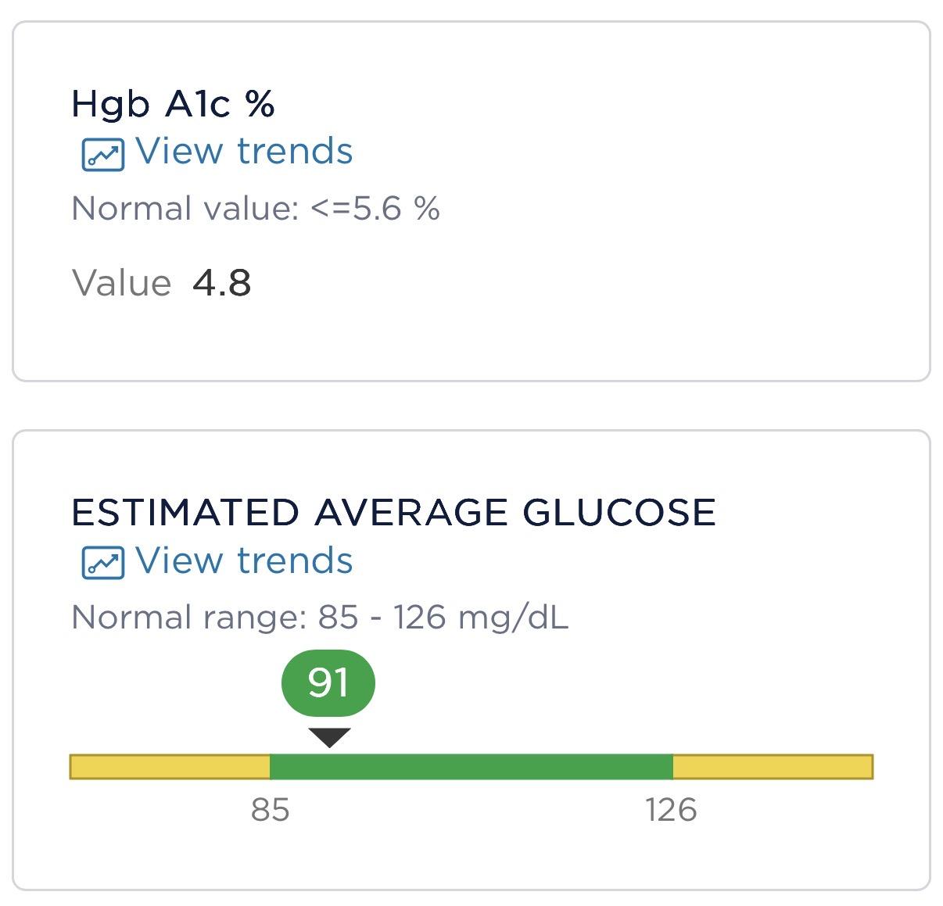Open View trends for Hgb A1c %
The height and width of the screenshot is (906, 943).
(x=243, y=151)
